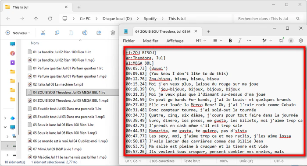Screen dimensions: 307x166
Task: Select file 05 J'oublie tout 1.lrc
Action: point(67,109)
